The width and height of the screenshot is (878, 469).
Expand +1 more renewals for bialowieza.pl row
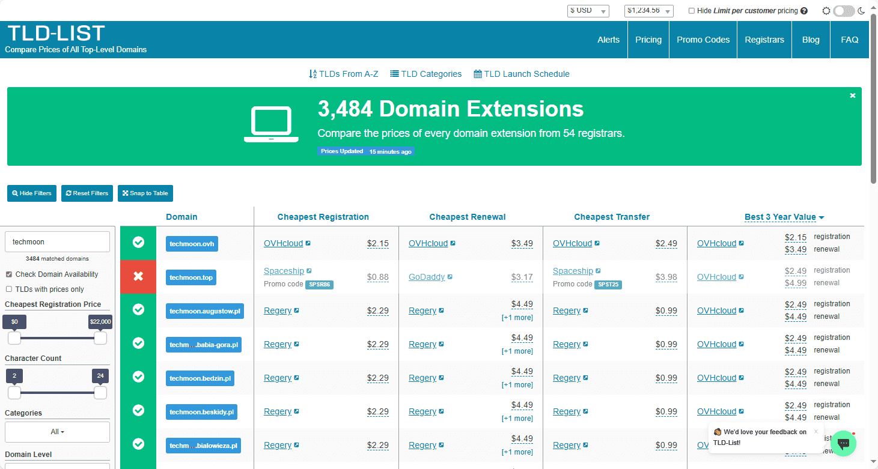pos(517,452)
